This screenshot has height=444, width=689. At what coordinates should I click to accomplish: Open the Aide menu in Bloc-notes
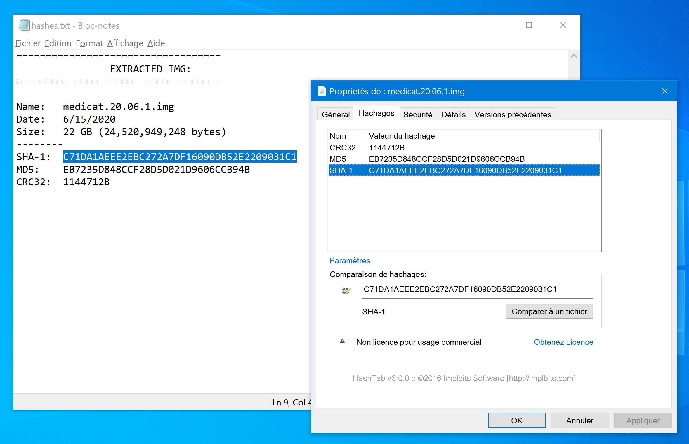156,43
